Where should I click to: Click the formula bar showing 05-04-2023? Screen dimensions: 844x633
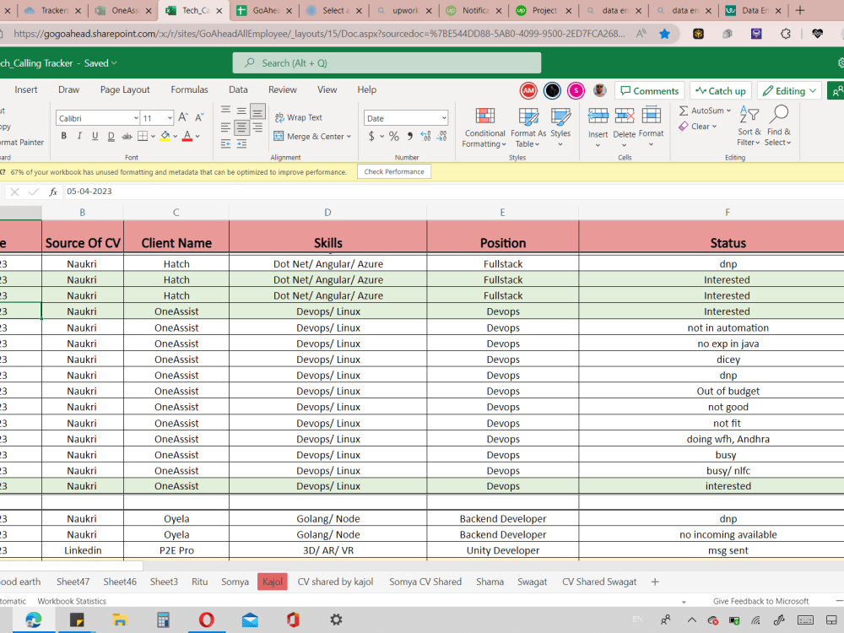pos(452,192)
